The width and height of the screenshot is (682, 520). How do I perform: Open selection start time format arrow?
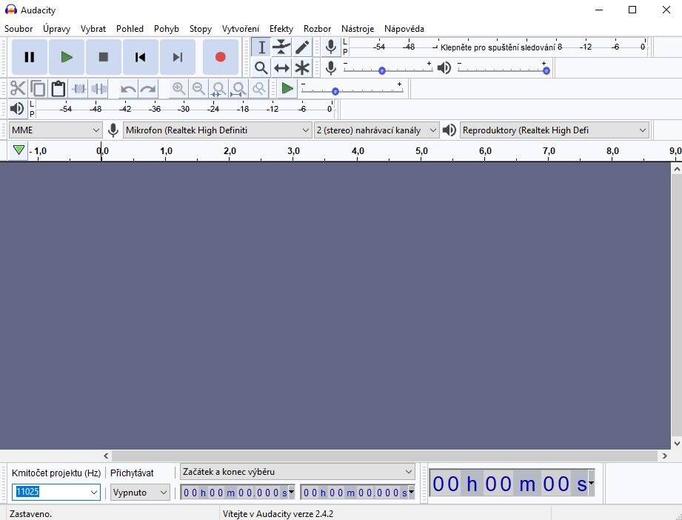click(x=292, y=492)
